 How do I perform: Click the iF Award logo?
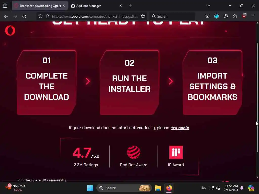(x=176, y=152)
